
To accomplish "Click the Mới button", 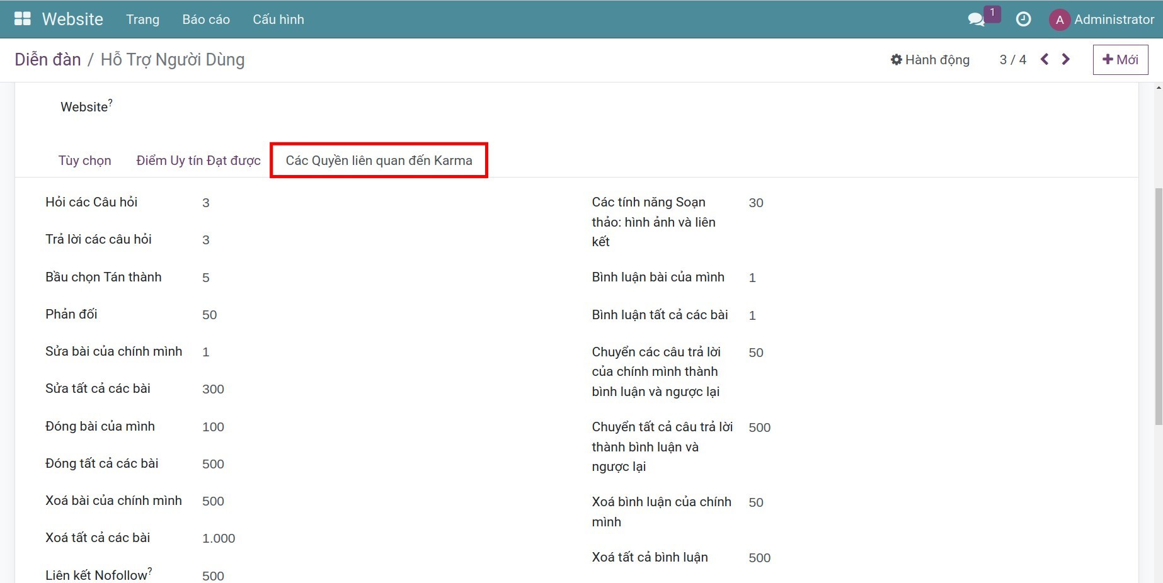I will click(x=1120, y=60).
